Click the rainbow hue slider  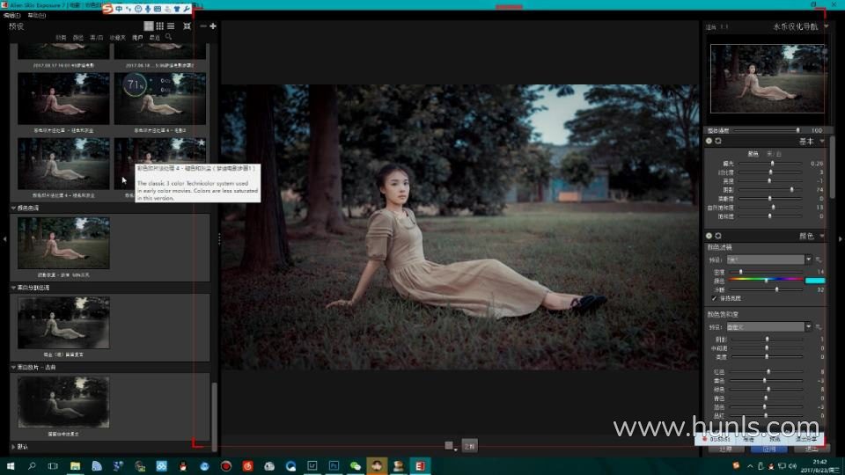[765, 280]
